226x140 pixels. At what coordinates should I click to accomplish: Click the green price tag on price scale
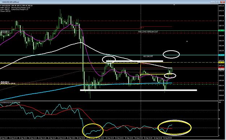coord(221,30)
